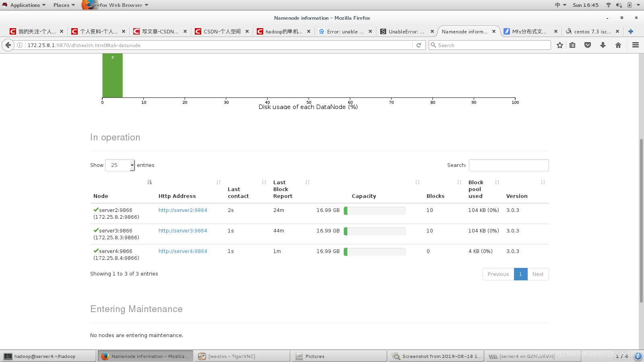Open the http://server4:9864 link
644x362 pixels.
(183, 251)
